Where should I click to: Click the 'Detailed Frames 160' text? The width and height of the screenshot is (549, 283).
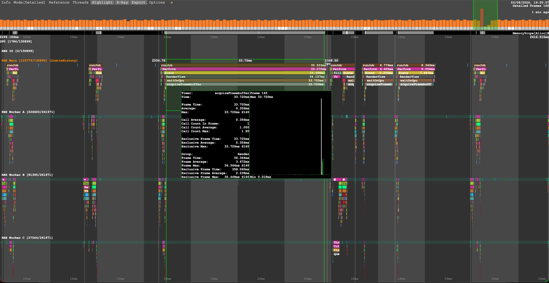point(530,6)
